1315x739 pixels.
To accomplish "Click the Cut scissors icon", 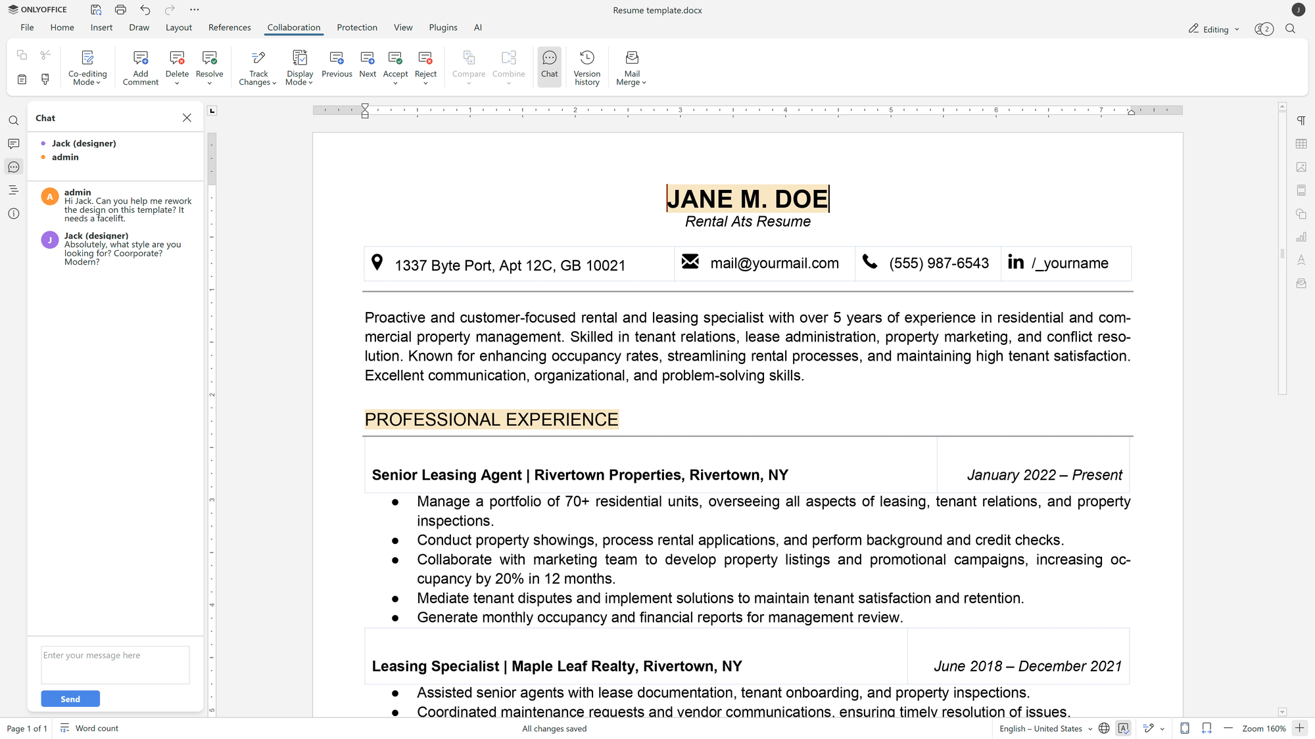I will [45, 55].
